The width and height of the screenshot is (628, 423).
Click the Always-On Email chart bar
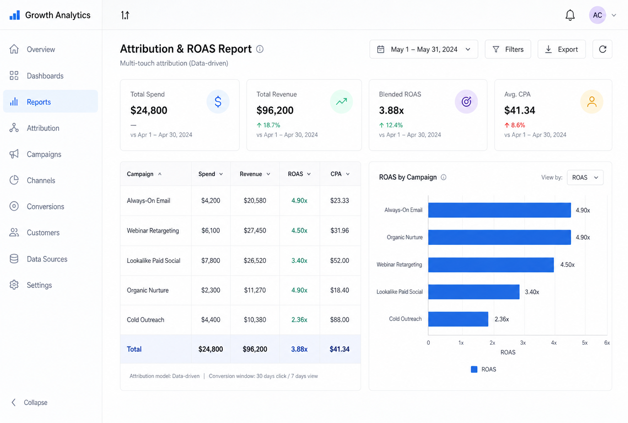click(499, 210)
